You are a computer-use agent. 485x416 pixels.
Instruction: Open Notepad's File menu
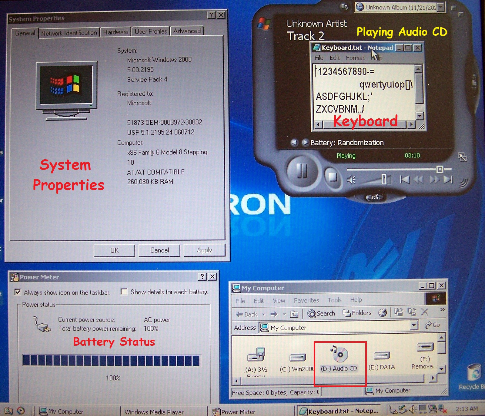(x=319, y=58)
